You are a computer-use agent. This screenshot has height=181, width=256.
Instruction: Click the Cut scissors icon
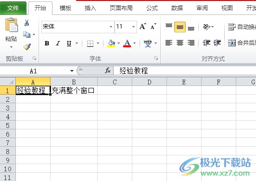point(27,23)
